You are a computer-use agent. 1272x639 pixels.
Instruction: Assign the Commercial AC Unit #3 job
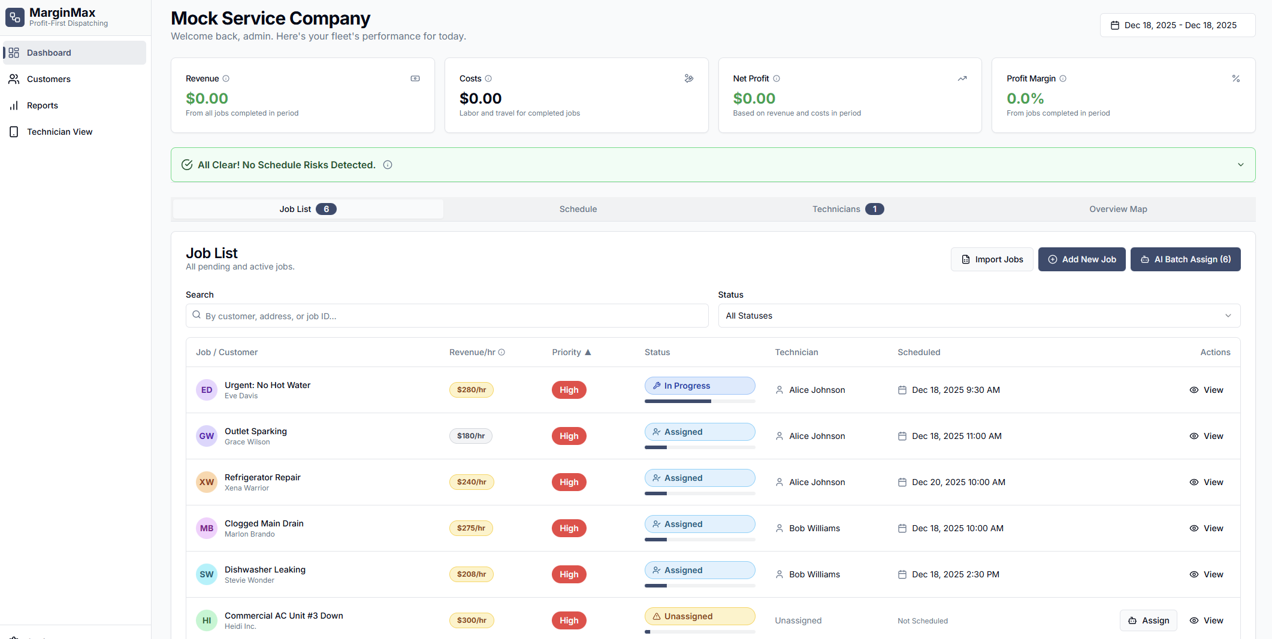click(x=1148, y=620)
